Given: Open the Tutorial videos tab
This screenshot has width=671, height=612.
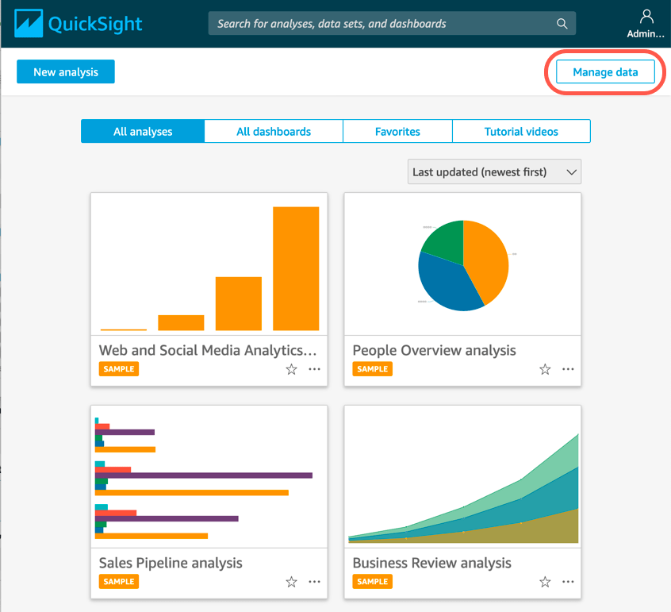Looking at the screenshot, I should [521, 131].
